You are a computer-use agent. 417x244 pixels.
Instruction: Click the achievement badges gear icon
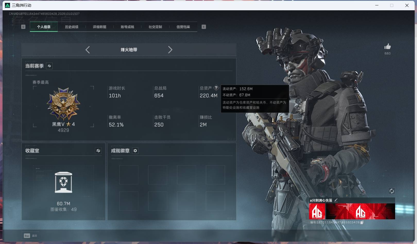pyautogui.click(x=135, y=151)
